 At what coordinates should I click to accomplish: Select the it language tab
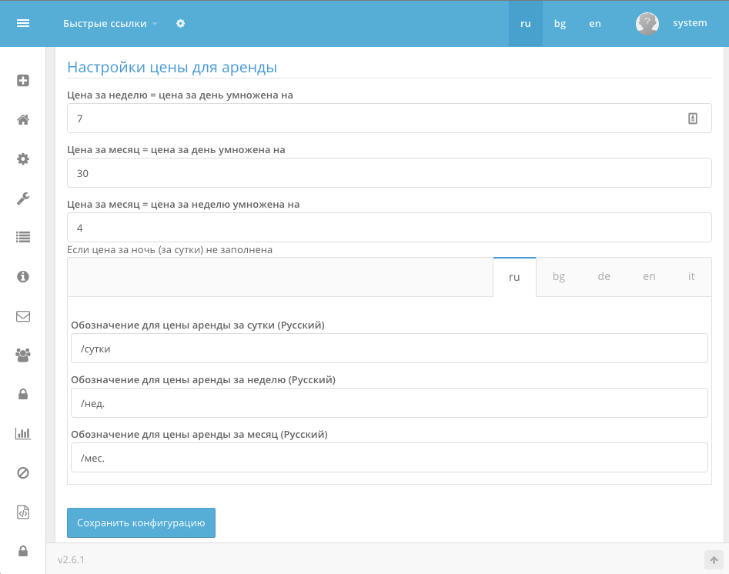click(x=691, y=276)
